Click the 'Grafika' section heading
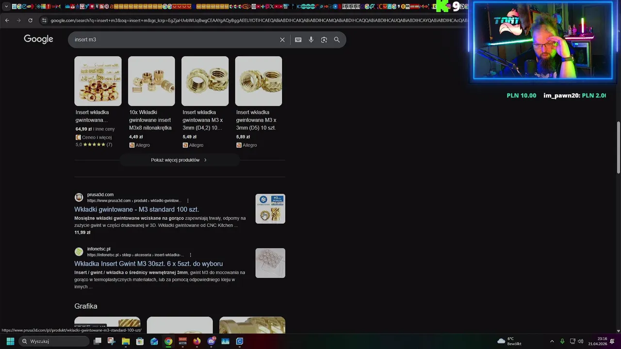This screenshot has height=349, width=621. [x=86, y=306]
